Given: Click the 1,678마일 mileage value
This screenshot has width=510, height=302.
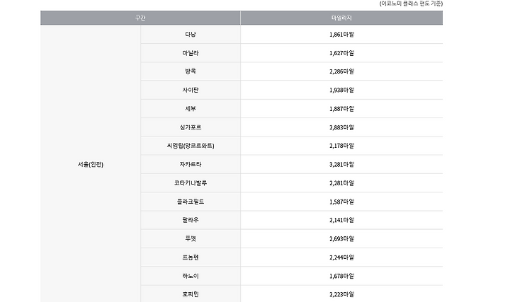Looking at the screenshot, I should coord(341,276).
